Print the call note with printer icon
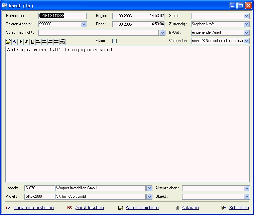 62,42
